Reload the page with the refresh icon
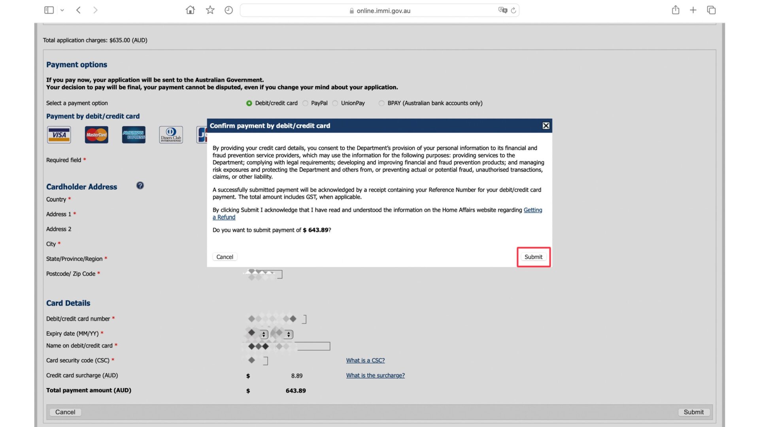 coord(514,11)
